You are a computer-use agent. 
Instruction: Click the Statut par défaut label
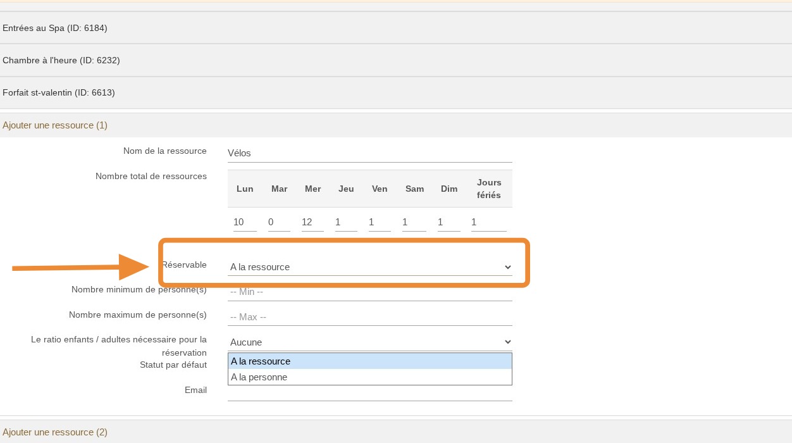(x=173, y=365)
